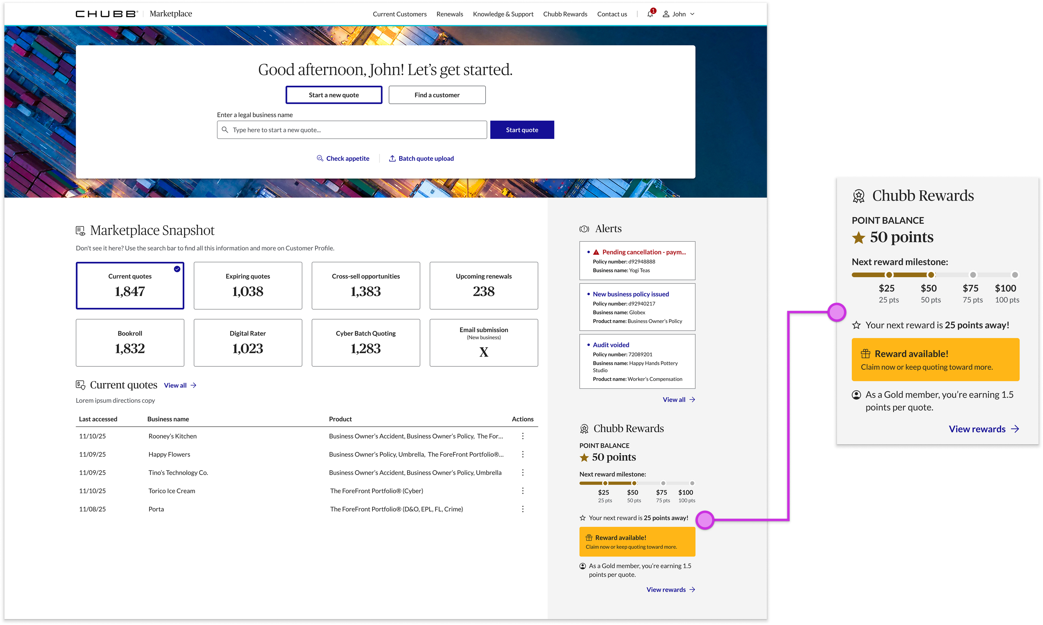The height and width of the screenshot is (625, 1043).
Task: Follow the View rewards link in sidebar
Action: click(x=670, y=589)
